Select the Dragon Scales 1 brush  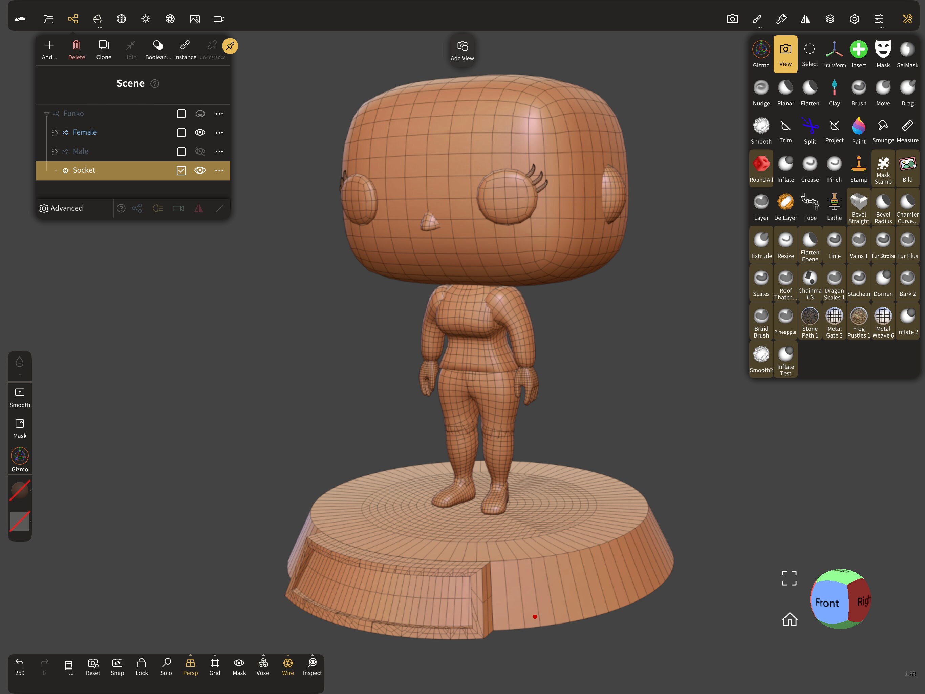click(x=834, y=283)
